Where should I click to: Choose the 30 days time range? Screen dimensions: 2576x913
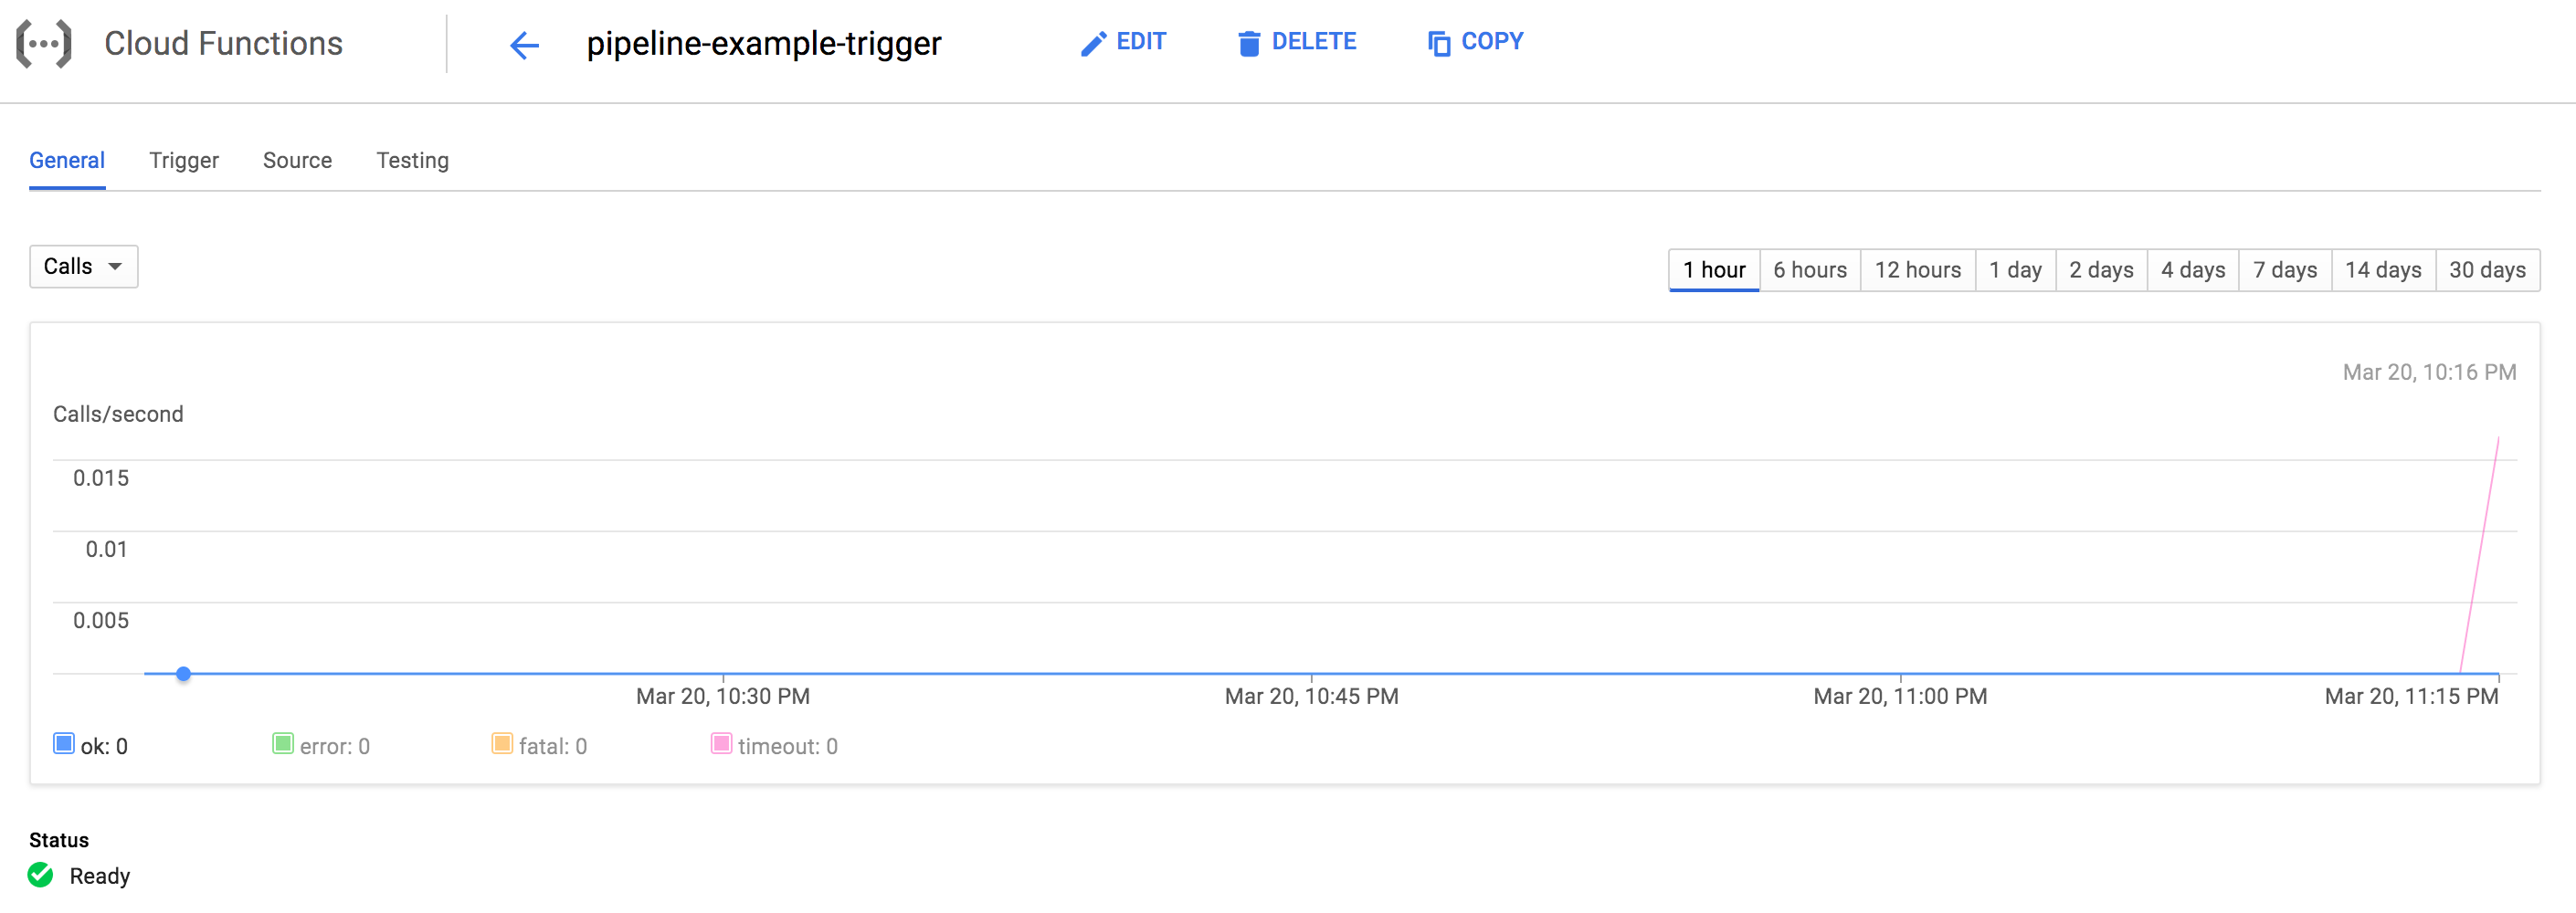coord(2487,270)
